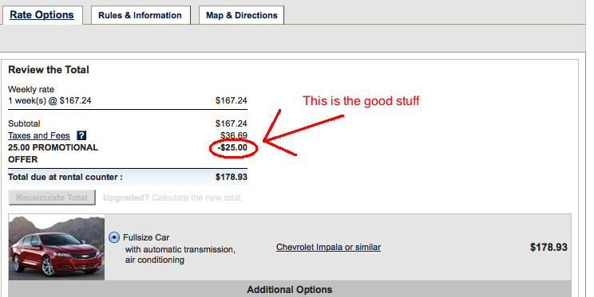Click the Total due at rental counter label

tap(65, 178)
